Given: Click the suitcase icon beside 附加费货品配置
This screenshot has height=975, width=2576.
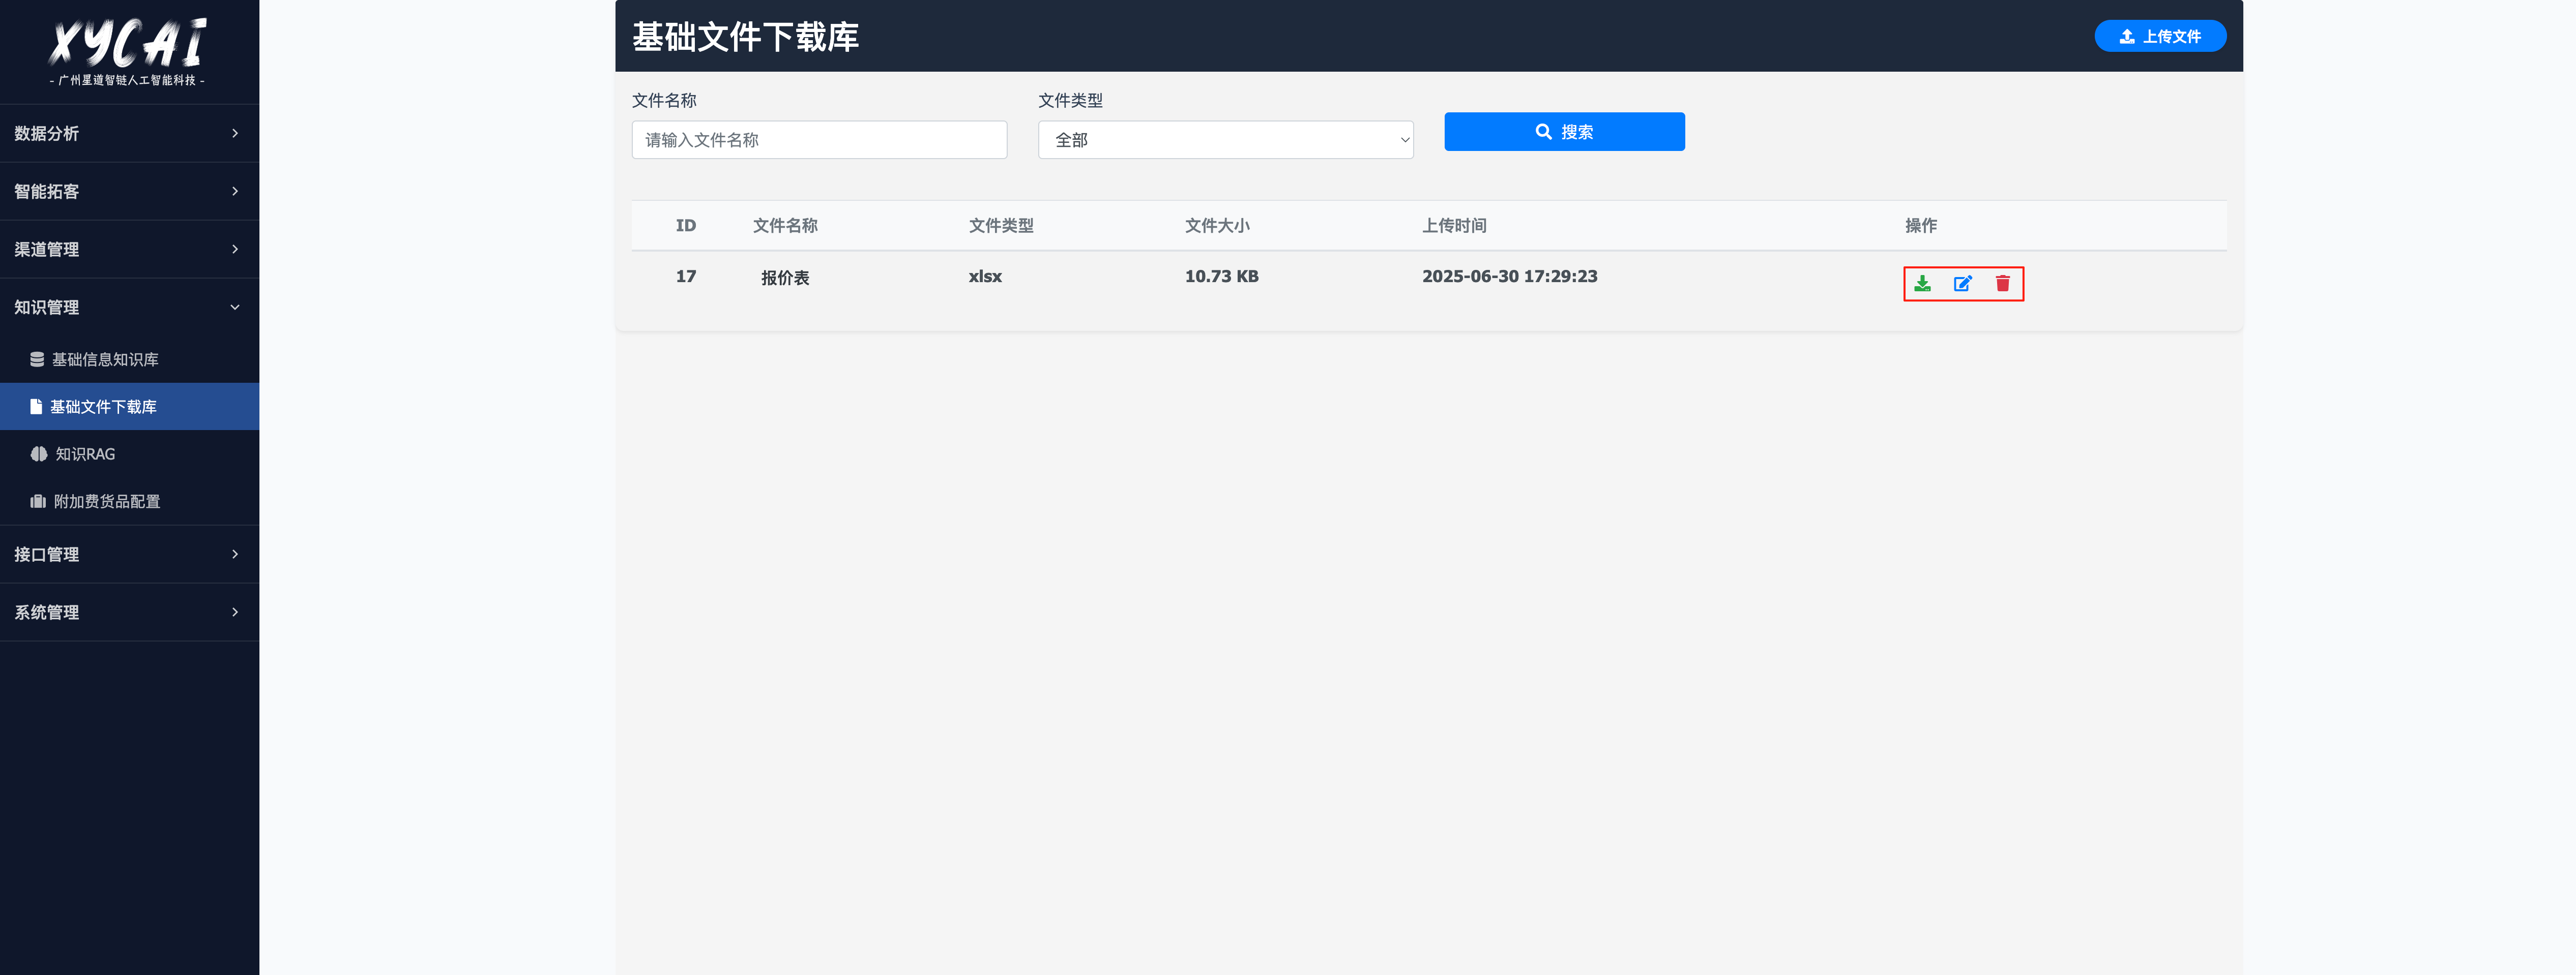Looking at the screenshot, I should 38,502.
